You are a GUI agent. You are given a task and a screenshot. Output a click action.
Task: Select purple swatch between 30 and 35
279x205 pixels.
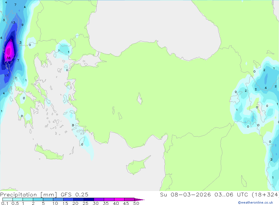[x=99, y=199]
